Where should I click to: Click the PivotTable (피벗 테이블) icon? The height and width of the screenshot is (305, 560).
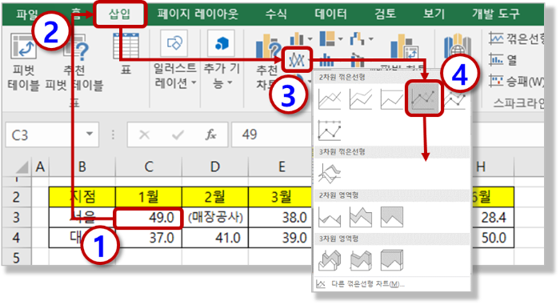tap(23, 46)
